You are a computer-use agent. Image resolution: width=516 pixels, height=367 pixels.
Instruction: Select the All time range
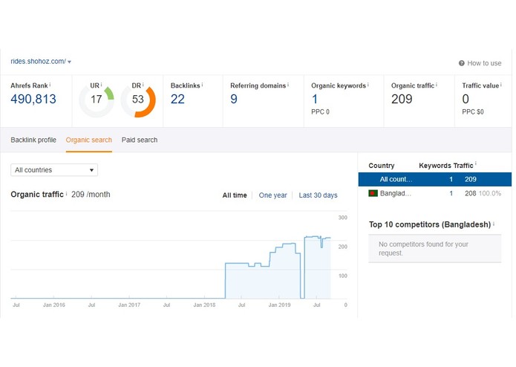tap(235, 195)
